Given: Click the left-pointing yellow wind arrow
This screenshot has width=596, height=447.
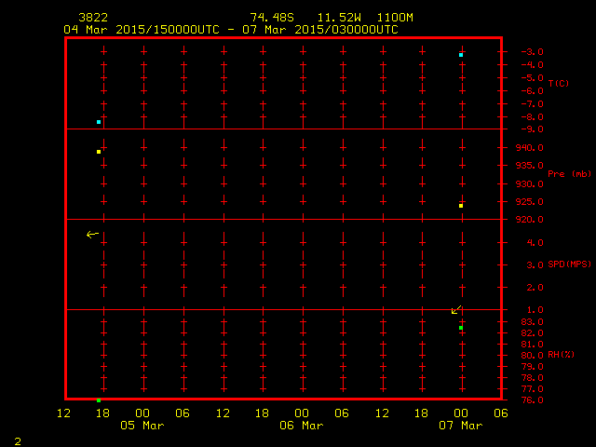Looking at the screenshot, I should coord(92,235).
